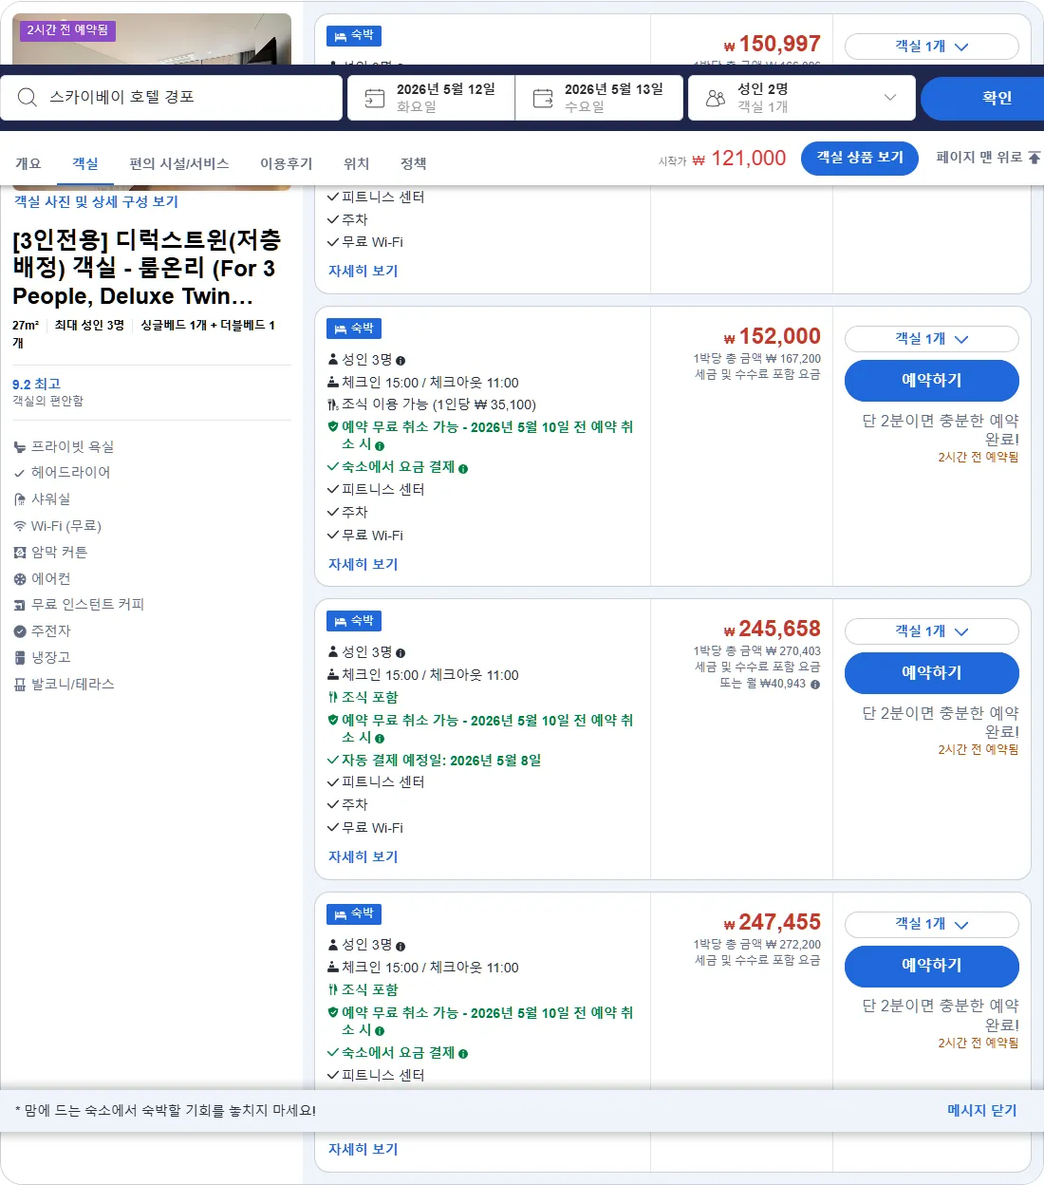Open the 위치 tab
Viewport: 1044px width, 1185px height.
pos(356,163)
